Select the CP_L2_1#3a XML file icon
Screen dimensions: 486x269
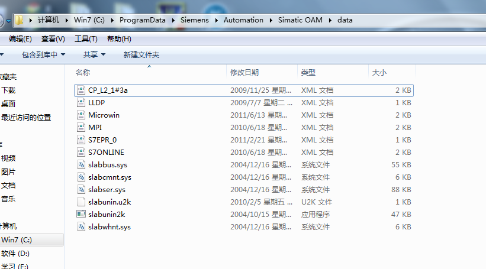click(x=81, y=90)
